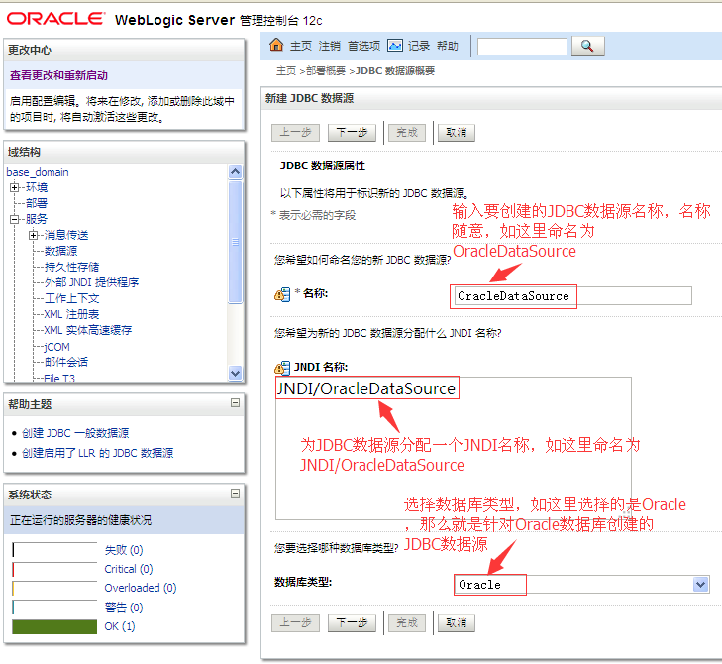Collapse the 系统状态 panel
This screenshot has height=664, width=722.
click(x=235, y=494)
